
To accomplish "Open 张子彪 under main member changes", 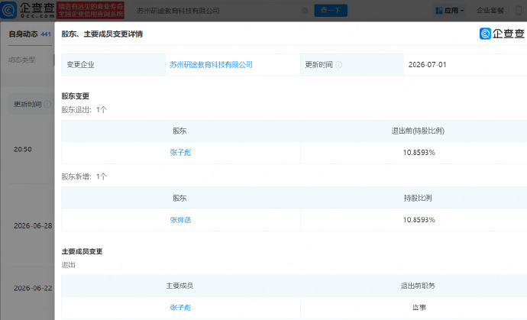I will point(180,307).
